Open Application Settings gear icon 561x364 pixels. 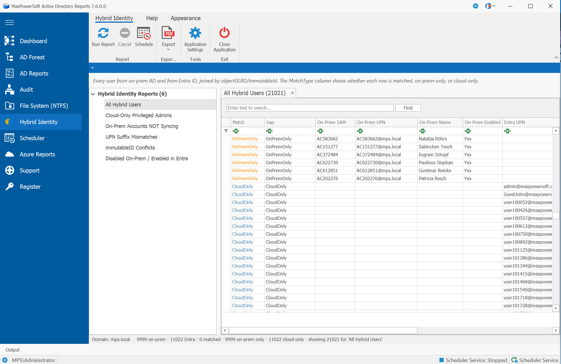[x=195, y=33]
